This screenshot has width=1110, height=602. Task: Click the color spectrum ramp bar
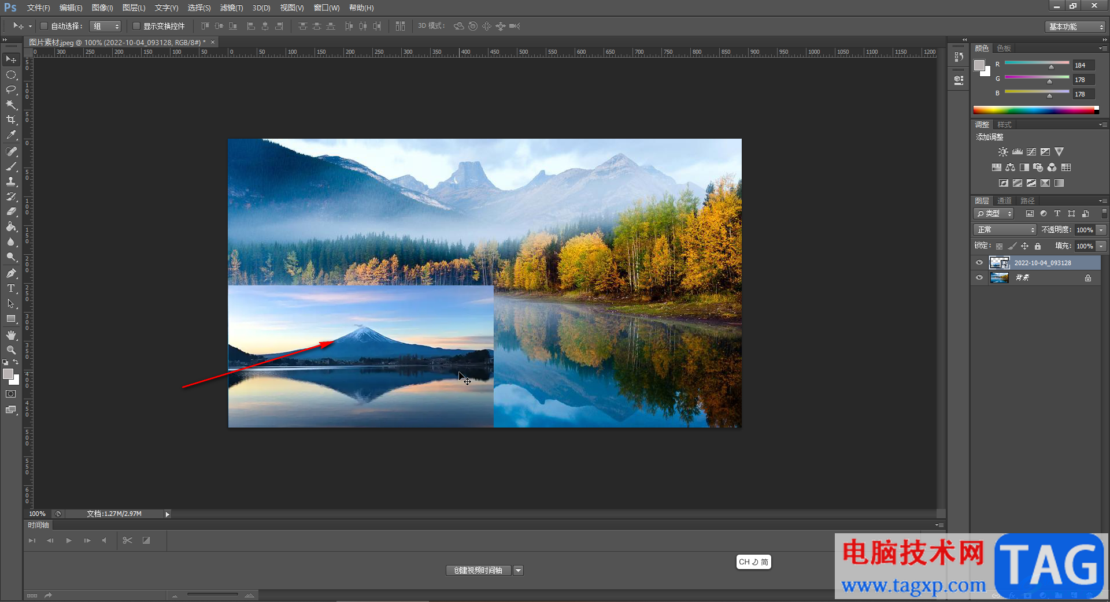point(1036,110)
